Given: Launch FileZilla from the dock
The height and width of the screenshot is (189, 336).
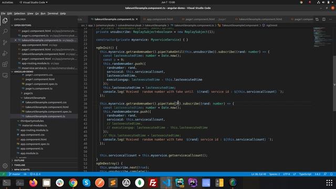Looking at the screenshot, I should point(153,183).
